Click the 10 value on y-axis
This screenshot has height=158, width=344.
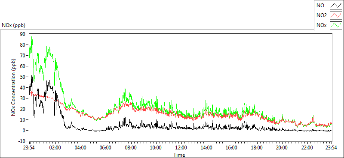tap(23, 119)
